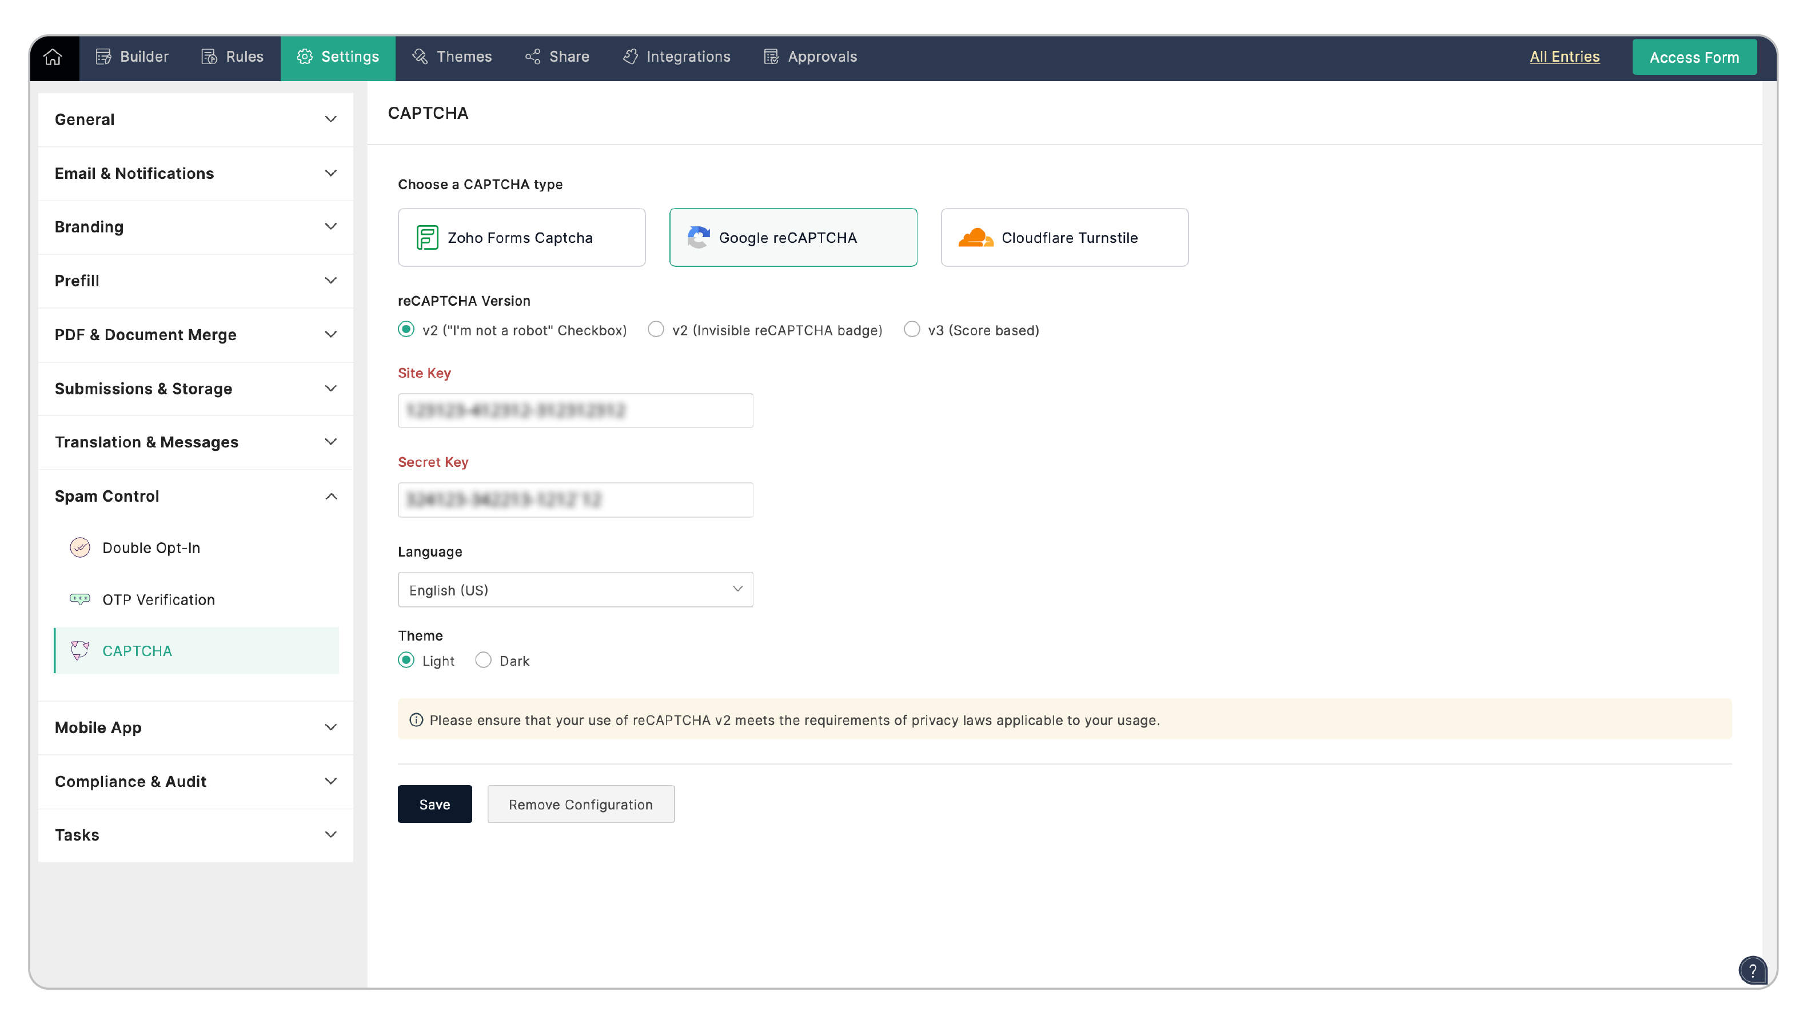Choose the Dark theme radio button
Image resolution: width=1807 pixels, height=1024 pixels.
pyautogui.click(x=483, y=661)
